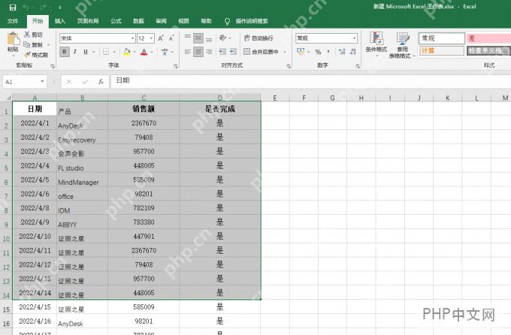Expand the Font group dialog launcher
Viewport: 511px width, 335px height.
(x=176, y=66)
